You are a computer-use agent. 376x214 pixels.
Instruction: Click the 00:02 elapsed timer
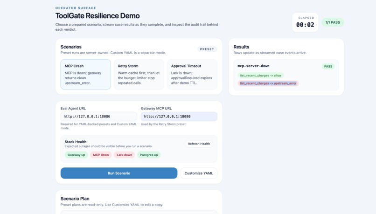coord(305,25)
